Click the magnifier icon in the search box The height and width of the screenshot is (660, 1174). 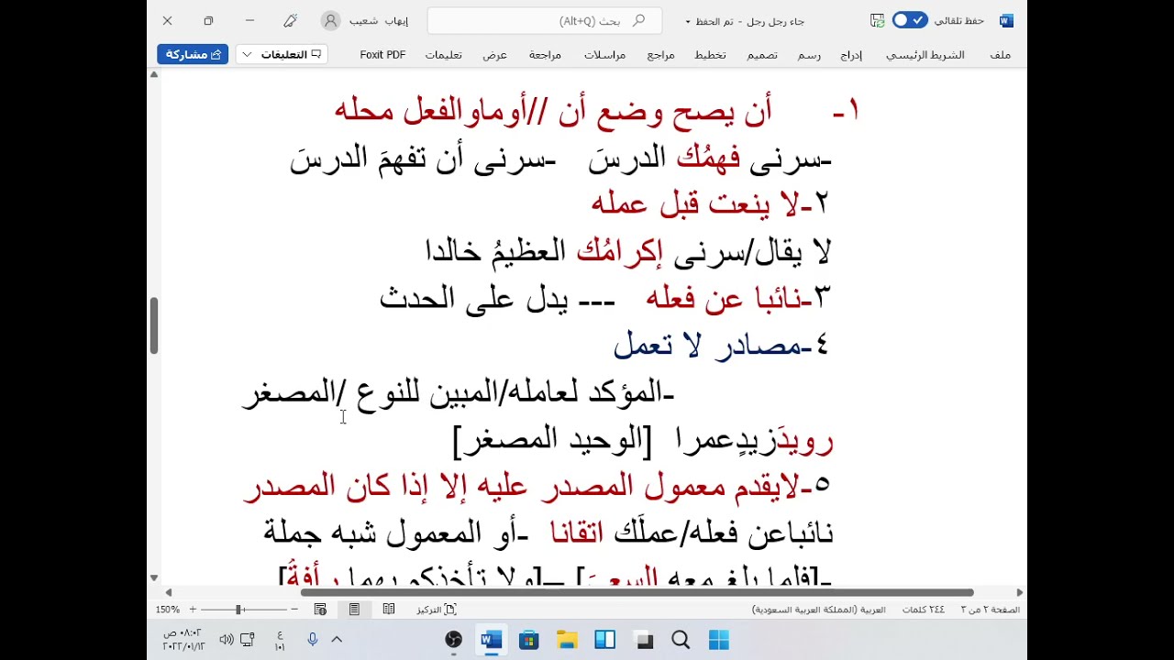click(639, 20)
